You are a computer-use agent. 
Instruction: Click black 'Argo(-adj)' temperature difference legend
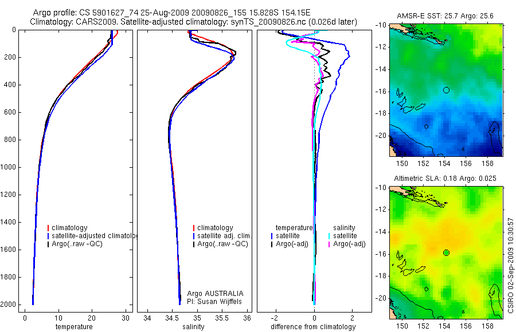click(292, 244)
